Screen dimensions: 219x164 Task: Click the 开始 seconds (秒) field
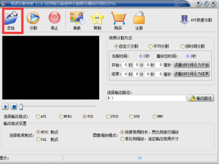[147, 65]
